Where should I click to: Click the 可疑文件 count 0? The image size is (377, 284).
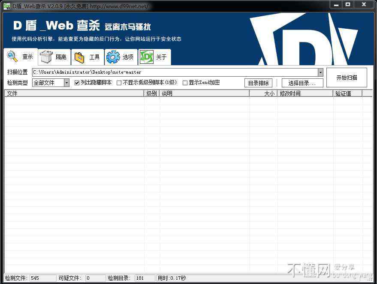(88, 278)
